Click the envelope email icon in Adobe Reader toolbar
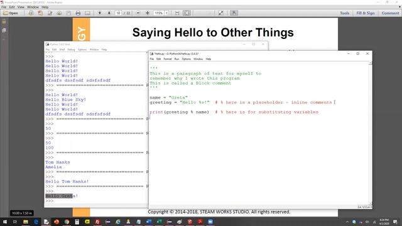This screenshot has height=226, width=402. 88,13
